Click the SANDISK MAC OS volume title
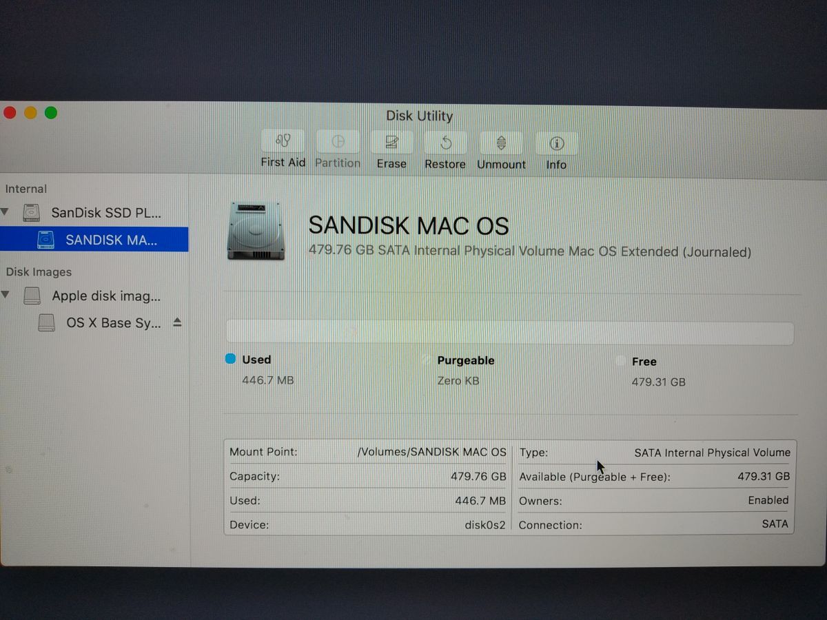Viewport: 827px width, 620px height. coord(408,226)
